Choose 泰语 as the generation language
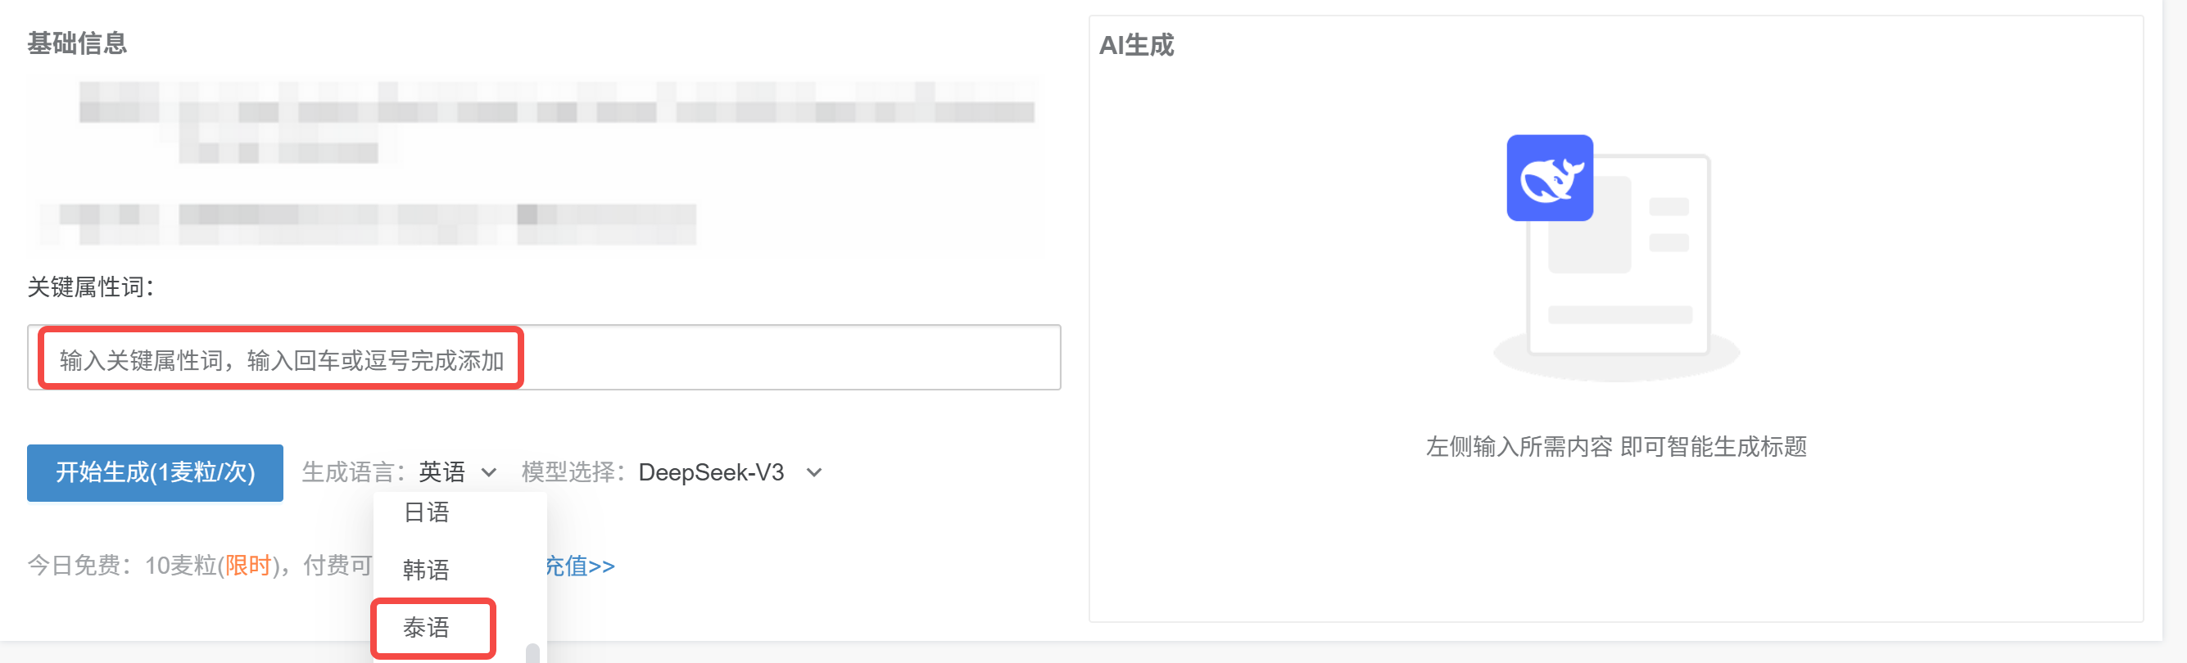 point(432,627)
